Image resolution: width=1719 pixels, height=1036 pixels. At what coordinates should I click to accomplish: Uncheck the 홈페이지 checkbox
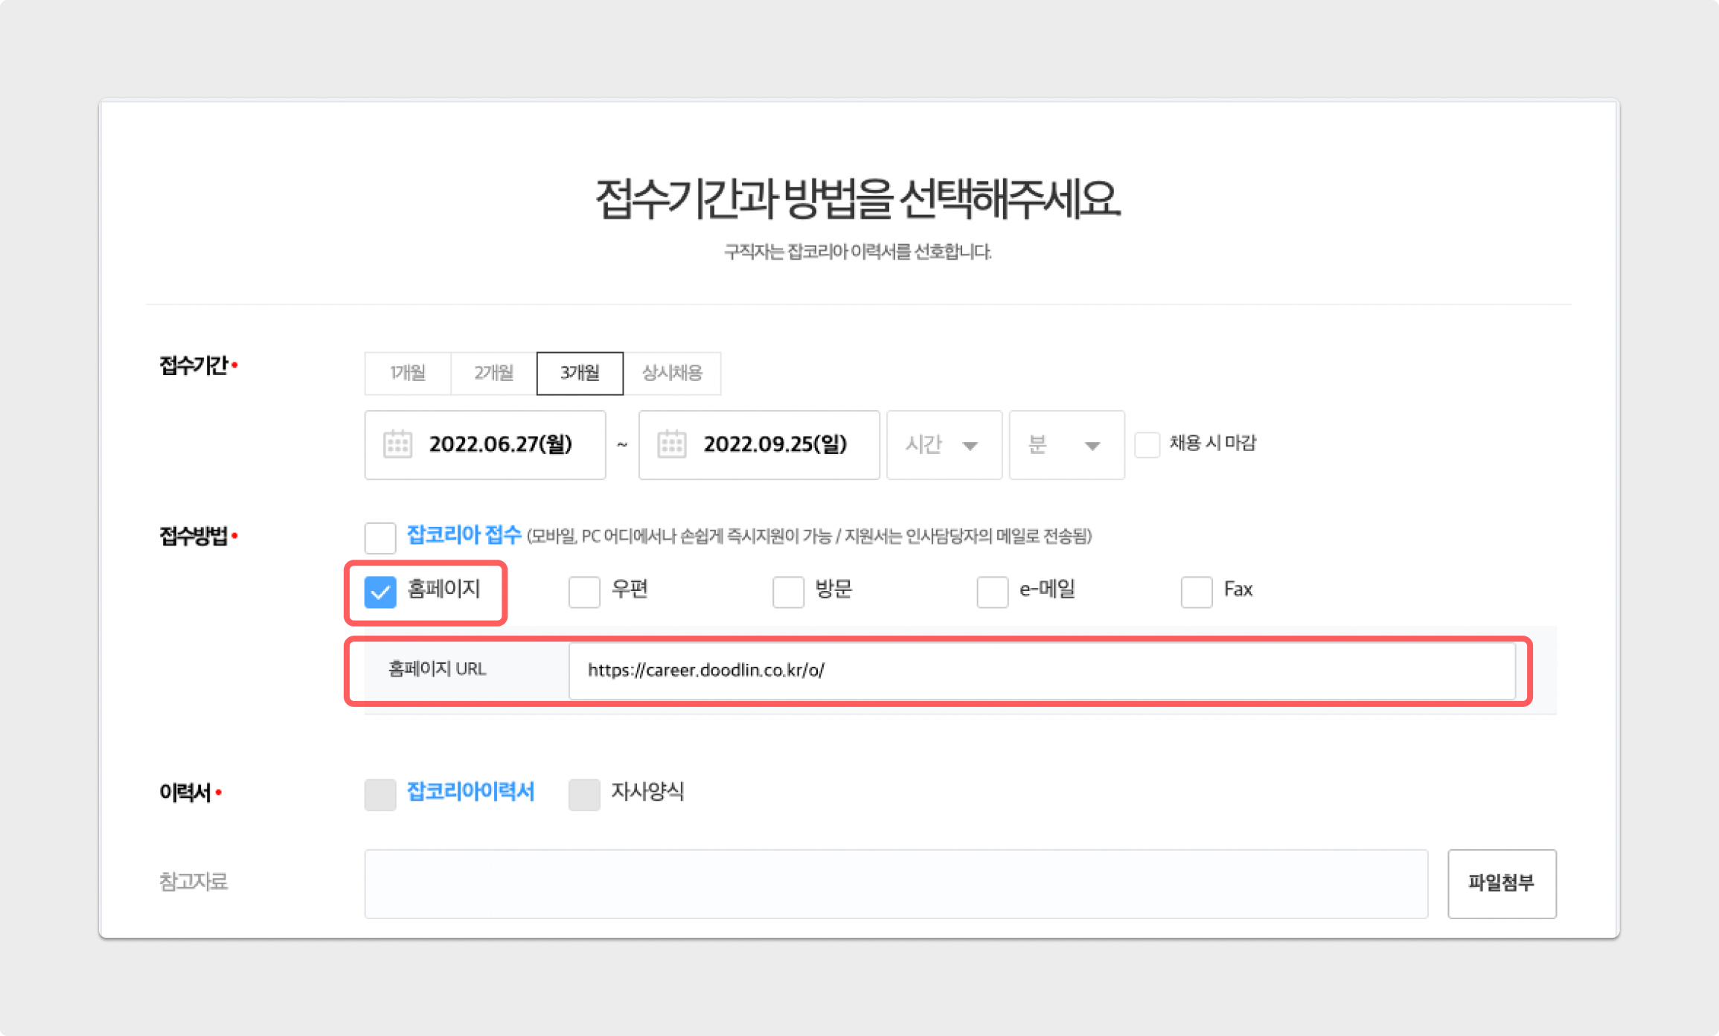pyautogui.click(x=380, y=592)
